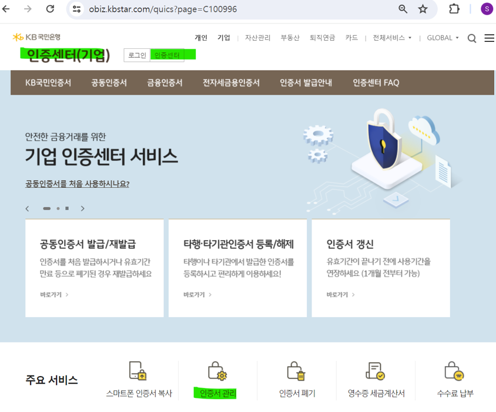Screen dimensions: 496x412
Task: Expand the 전체서비스 dropdown
Action: pos(392,38)
